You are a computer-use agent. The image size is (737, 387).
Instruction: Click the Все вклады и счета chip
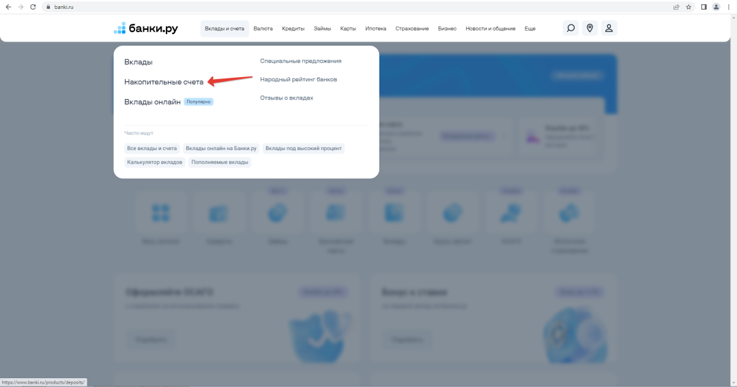click(x=151, y=148)
